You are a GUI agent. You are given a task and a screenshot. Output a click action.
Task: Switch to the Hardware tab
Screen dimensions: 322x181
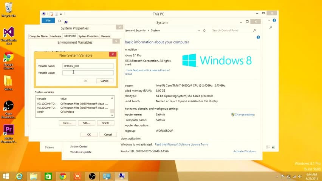pyautogui.click(x=56, y=36)
